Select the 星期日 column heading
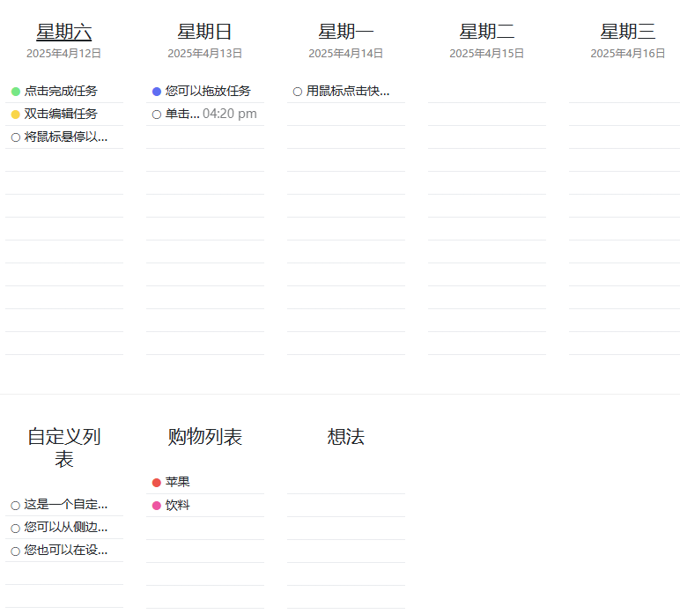 [204, 32]
